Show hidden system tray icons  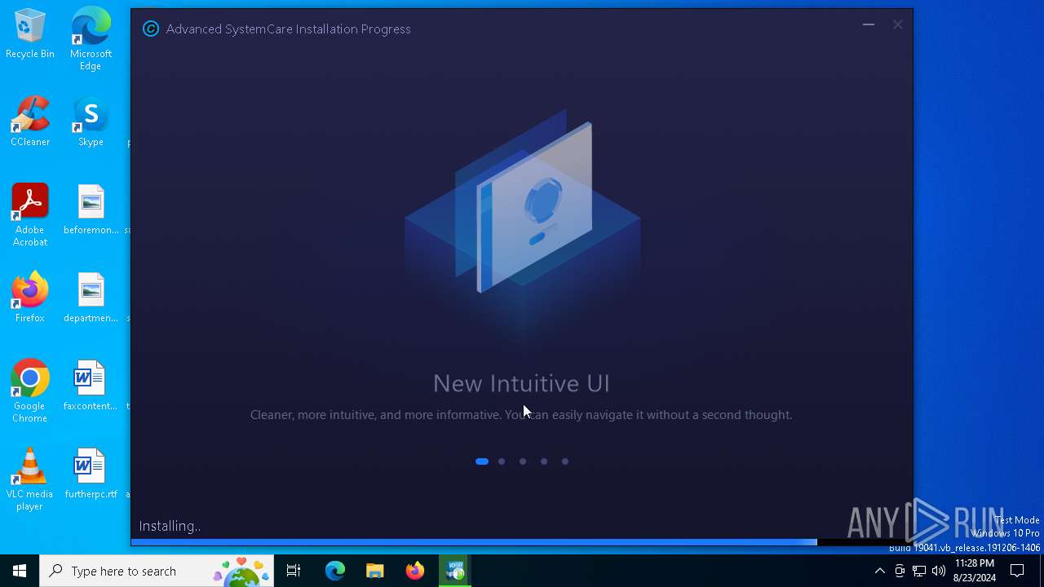(x=879, y=571)
